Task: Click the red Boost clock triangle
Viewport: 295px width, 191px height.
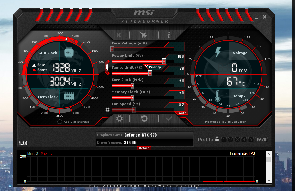Action: (x=34, y=70)
